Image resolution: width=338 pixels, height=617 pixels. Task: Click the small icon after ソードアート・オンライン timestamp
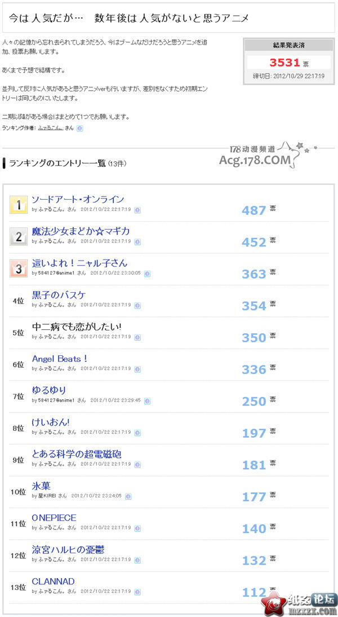click(137, 210)
